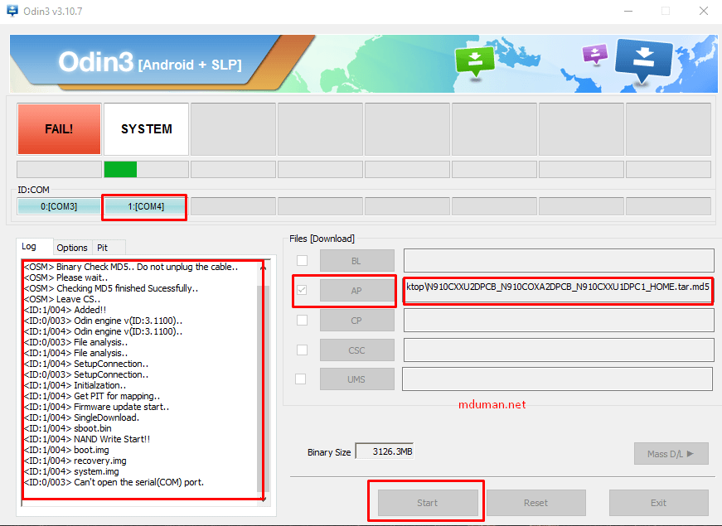Click the green download icon in banner
722x526 pixels.
tap(475, 62)
